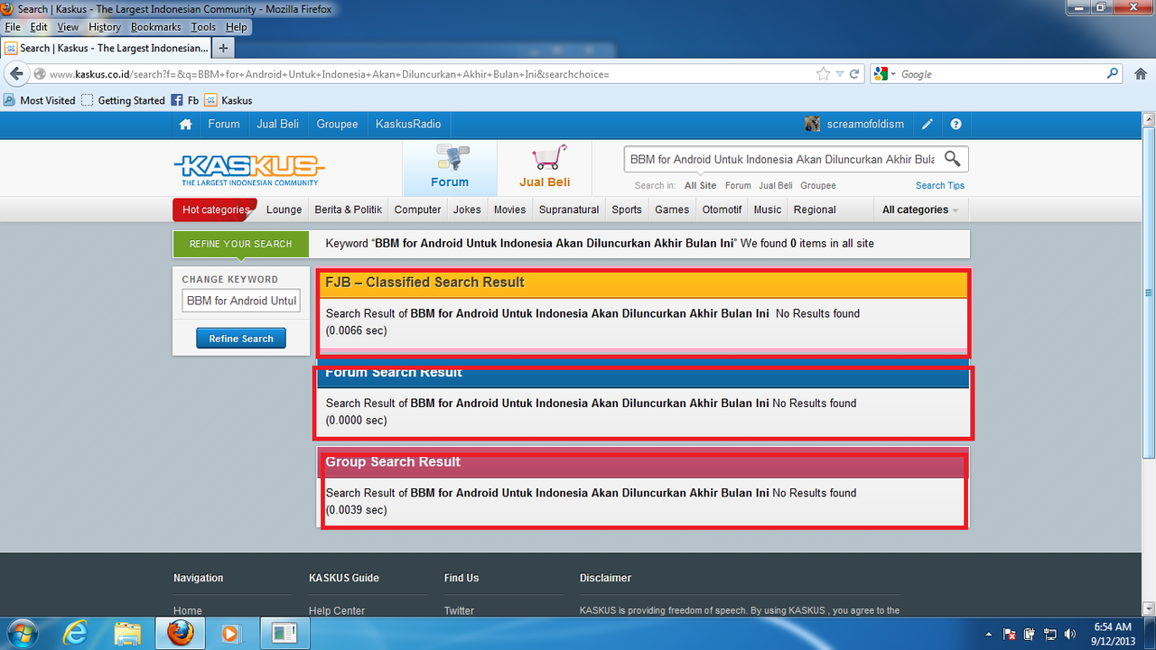
Task: Click Hot categories button
Action: click(215, 209)
